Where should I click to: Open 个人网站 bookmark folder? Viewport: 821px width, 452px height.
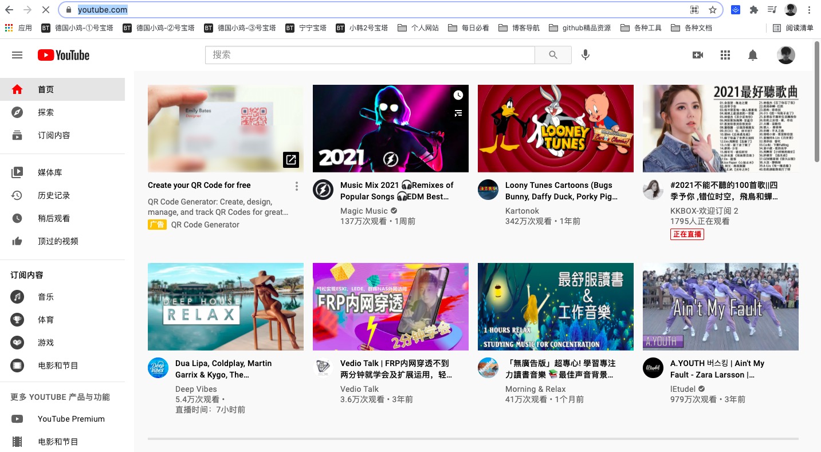tap(418, 27)
